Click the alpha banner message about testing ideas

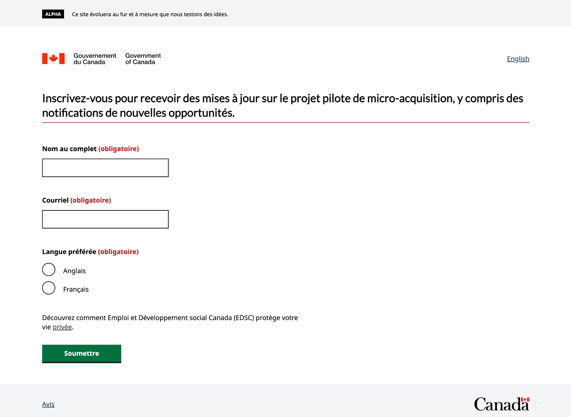point(150,14)
